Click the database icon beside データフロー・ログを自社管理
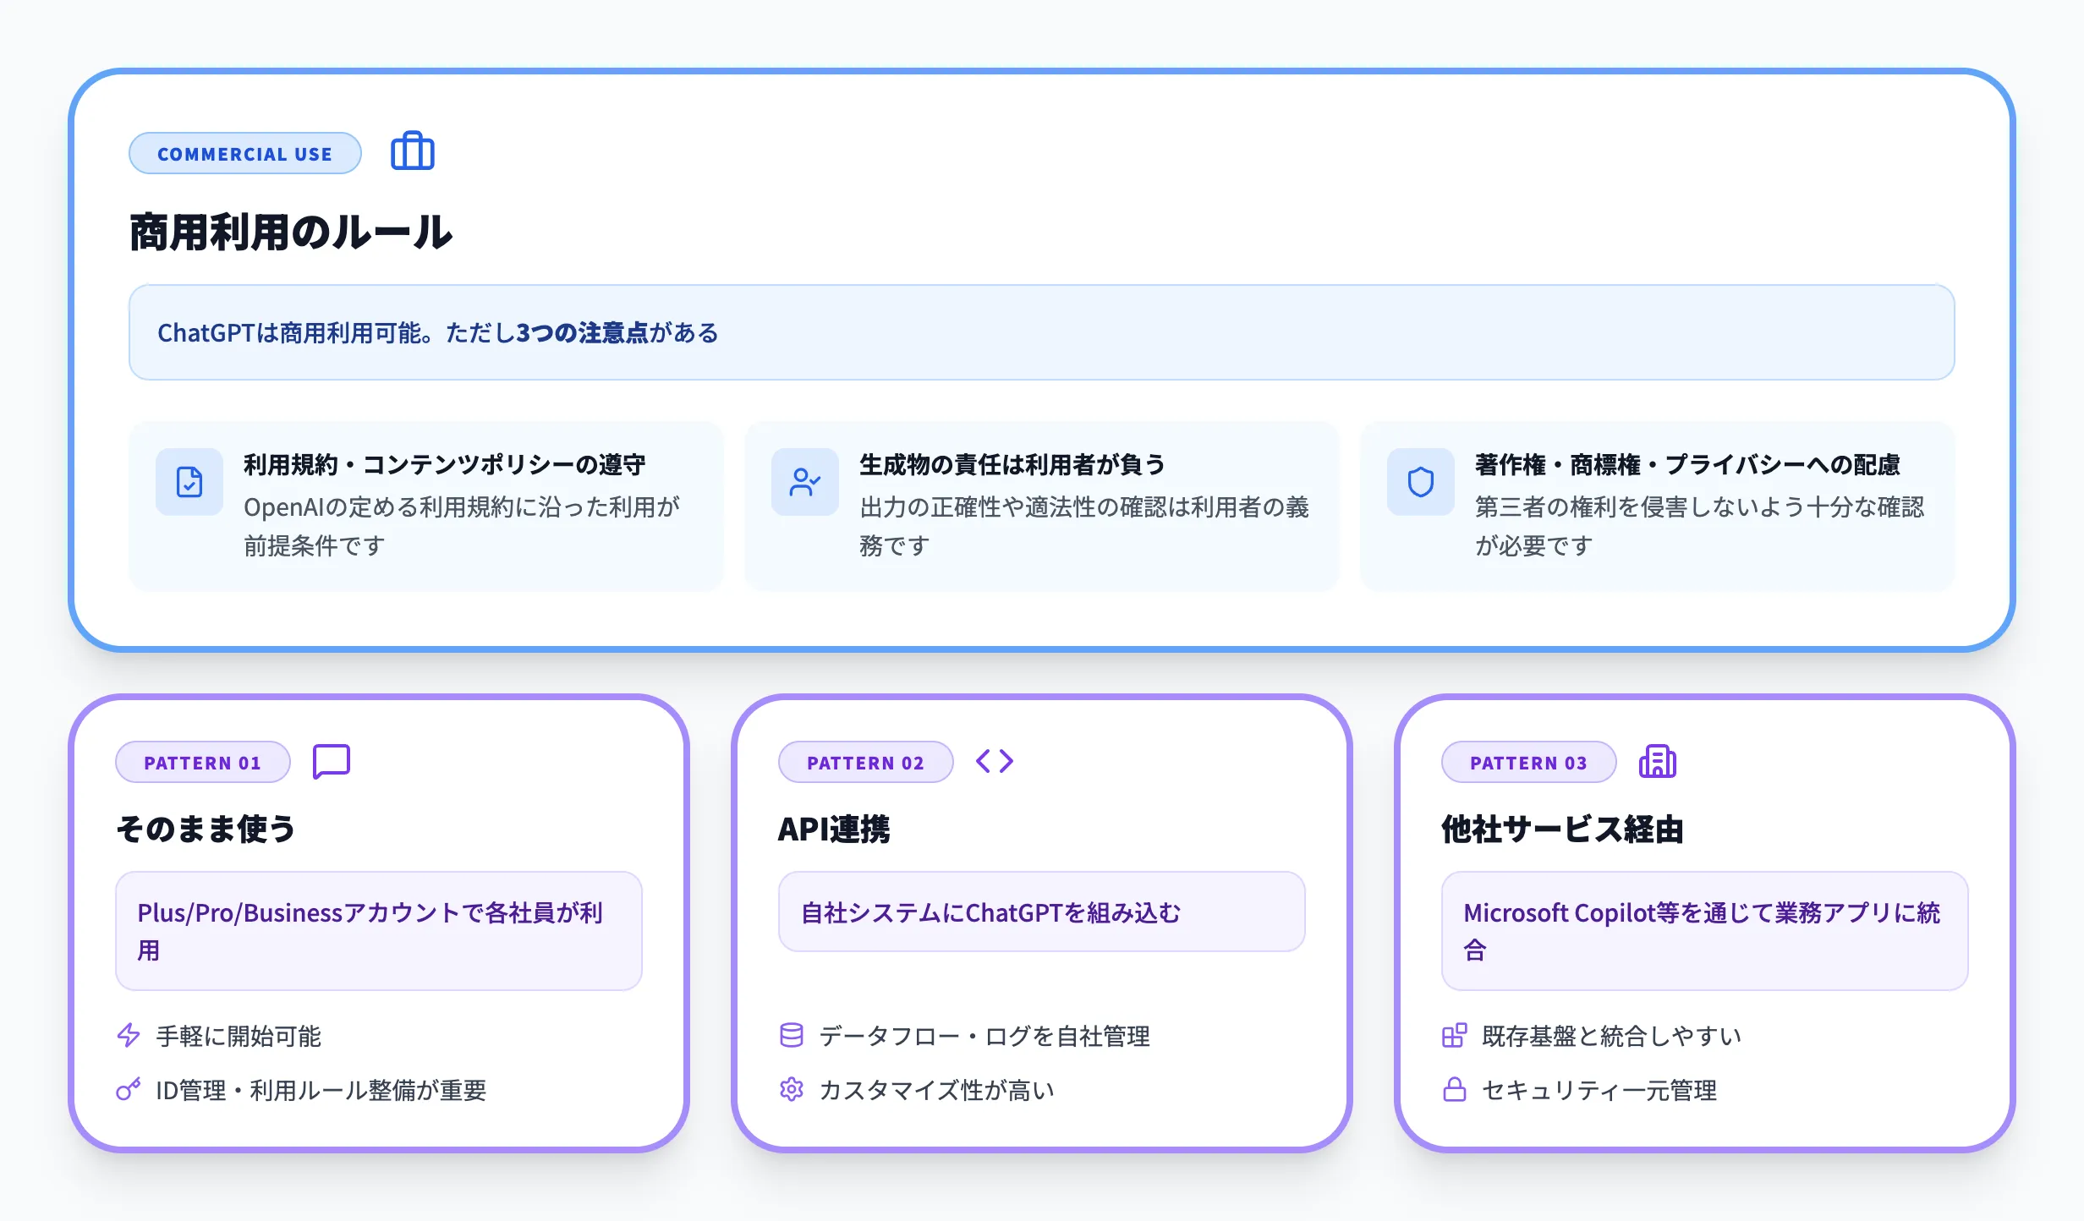Viewport: 2084px width, 1221px height. 791,1036
